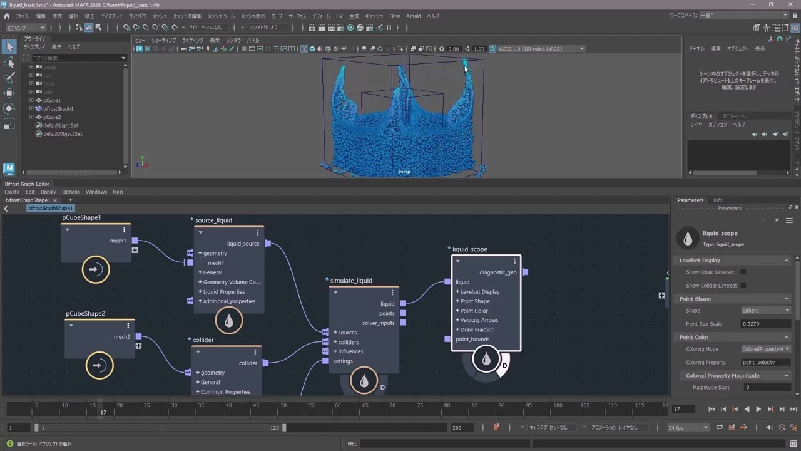Viewport: 801px width, 451px height.
Task: Select the bifrostGraphShape1 tab
Action: pyautogui.click(x=28, y=200)
